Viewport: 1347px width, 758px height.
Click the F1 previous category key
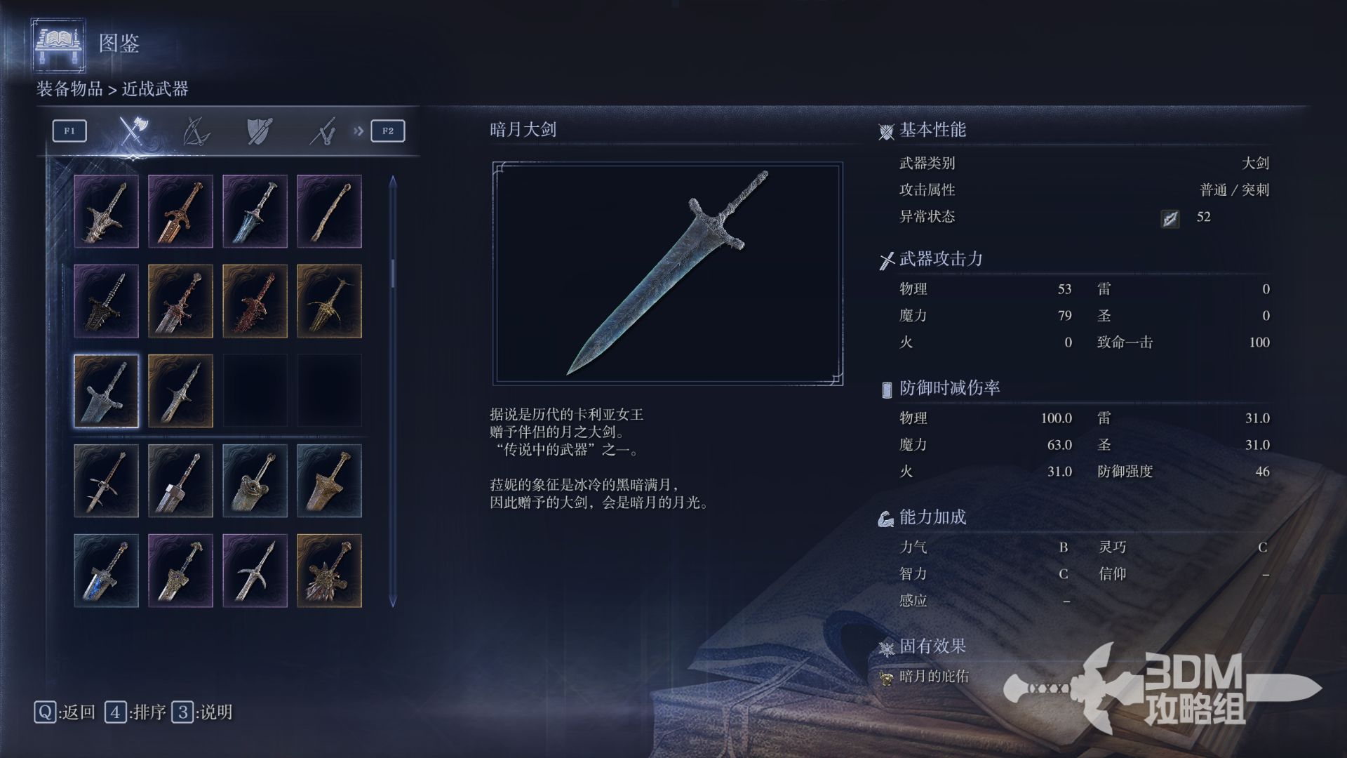point(69,131)
